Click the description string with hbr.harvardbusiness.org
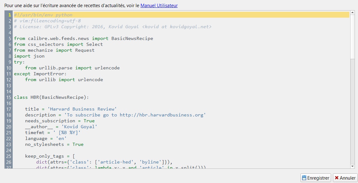358x183 pixels. pyautogui.click(x=135, y=115)
